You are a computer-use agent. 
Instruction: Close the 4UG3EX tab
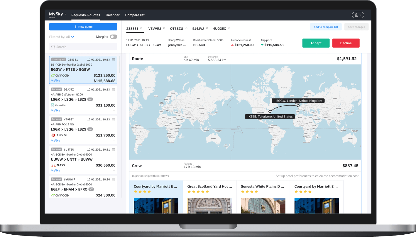(x=229, y=28)
